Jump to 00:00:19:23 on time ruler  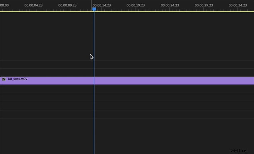click(x=136, y=5)
